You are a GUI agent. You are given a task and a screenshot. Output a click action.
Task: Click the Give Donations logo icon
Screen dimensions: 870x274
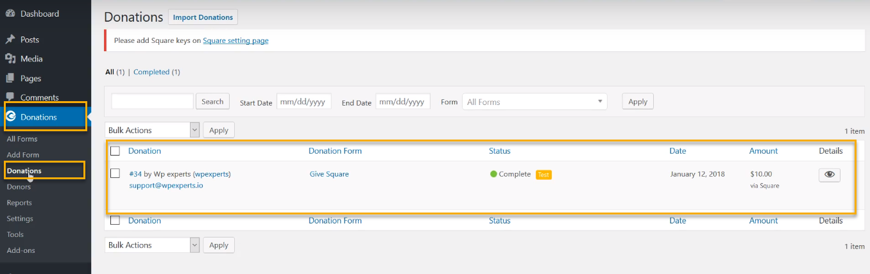tap(11, 117)
